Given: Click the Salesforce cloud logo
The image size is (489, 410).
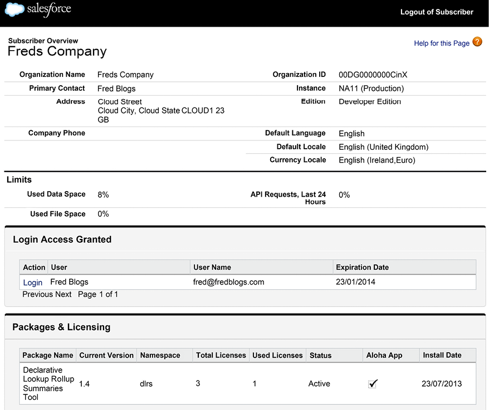Looking at the screenshot, I should click(14, 9).
